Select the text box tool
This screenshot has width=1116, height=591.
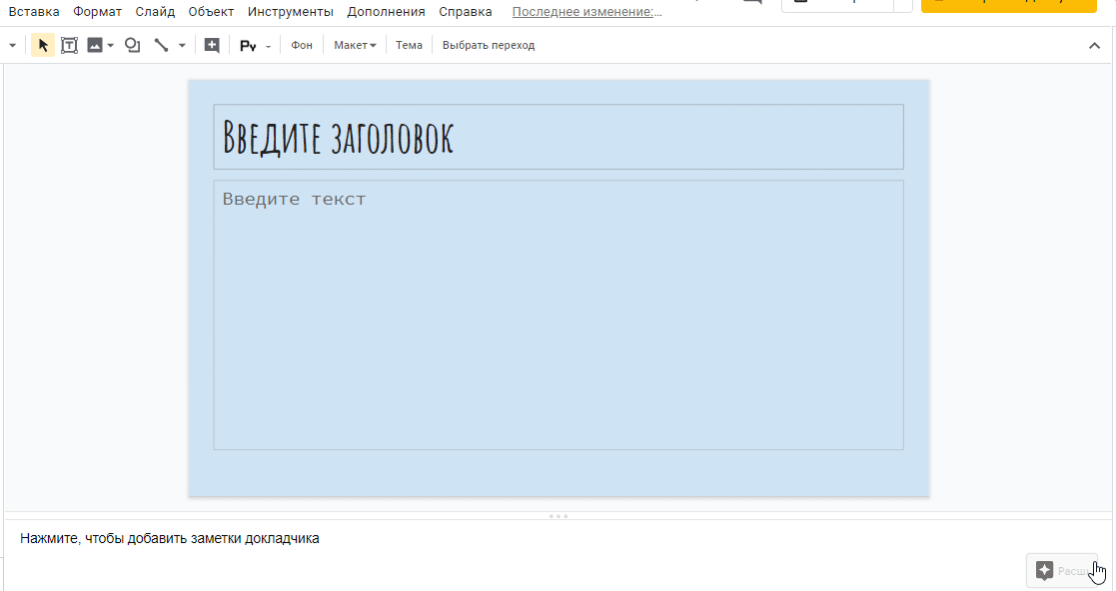tap(69, 46)
